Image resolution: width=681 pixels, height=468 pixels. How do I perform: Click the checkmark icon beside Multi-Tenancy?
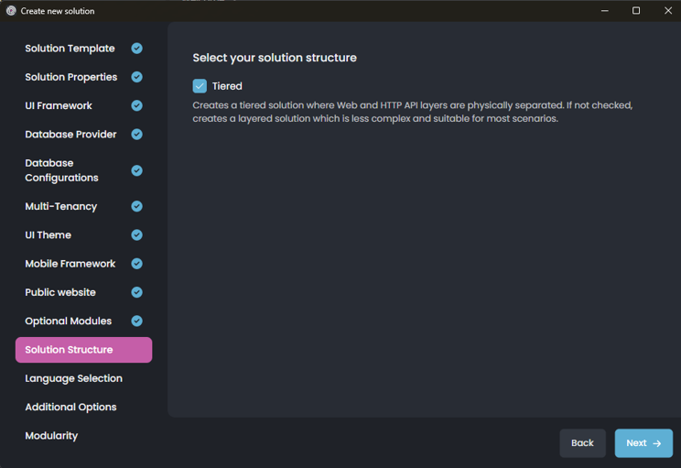click(136, 206)
